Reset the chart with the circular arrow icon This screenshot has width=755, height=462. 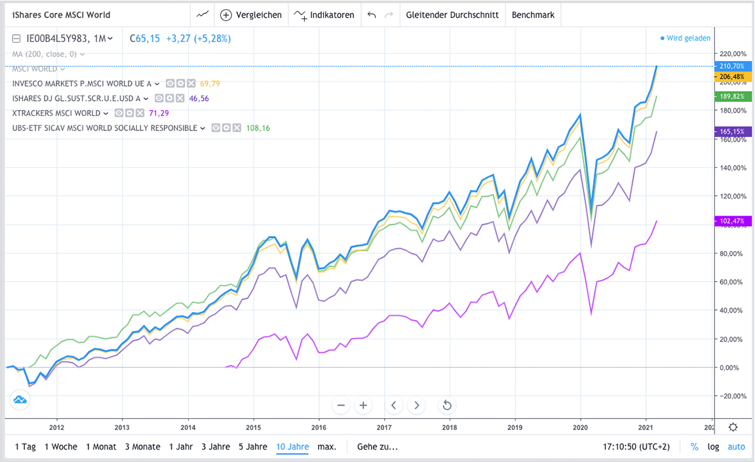[446, 405]
